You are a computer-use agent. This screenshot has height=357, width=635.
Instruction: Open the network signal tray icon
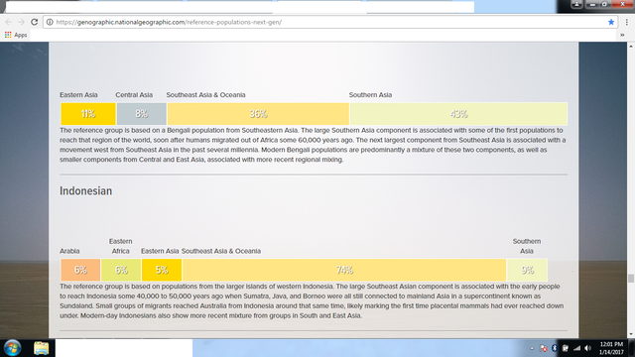tap(576, 348)
